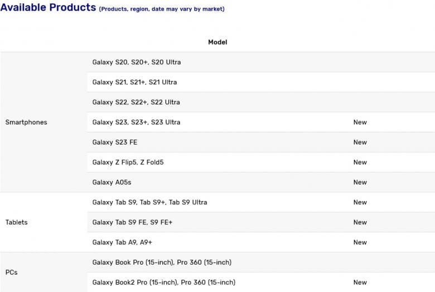This screenshot has height=292, width=435.
Task: Select the Galaxy Tab S9 FE, S9 FE+ text
Action: [x=132, y=222]
